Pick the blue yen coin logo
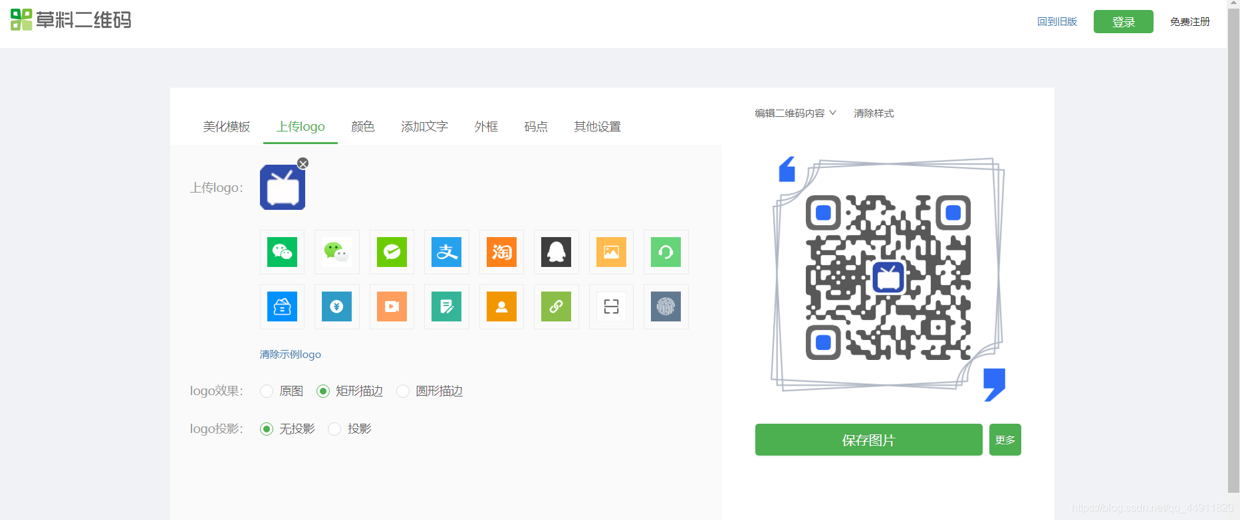The height and width of the screenshot is (520, 1240). 337,307
